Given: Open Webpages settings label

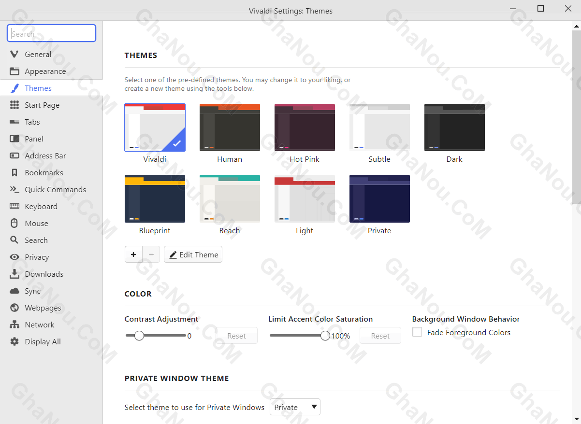Looking at the screenshot, I should [x=43, y=308].
